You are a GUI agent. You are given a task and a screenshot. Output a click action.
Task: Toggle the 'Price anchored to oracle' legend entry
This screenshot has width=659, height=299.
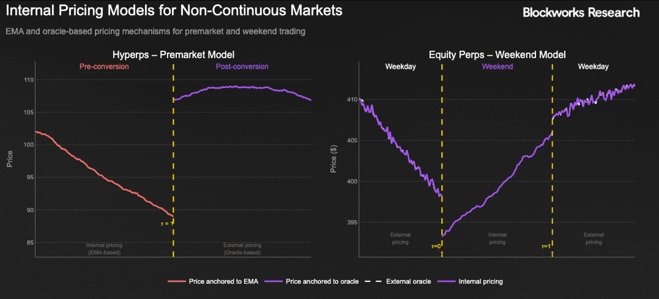click(322, 282)
